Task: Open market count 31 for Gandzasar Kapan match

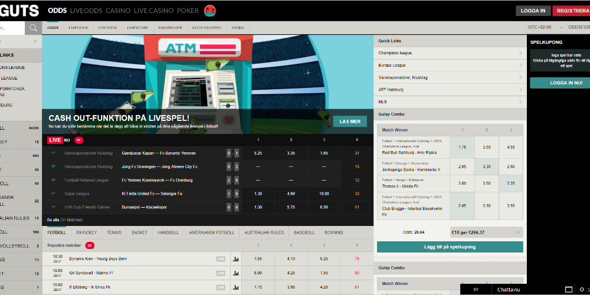Action: point(357,153)
